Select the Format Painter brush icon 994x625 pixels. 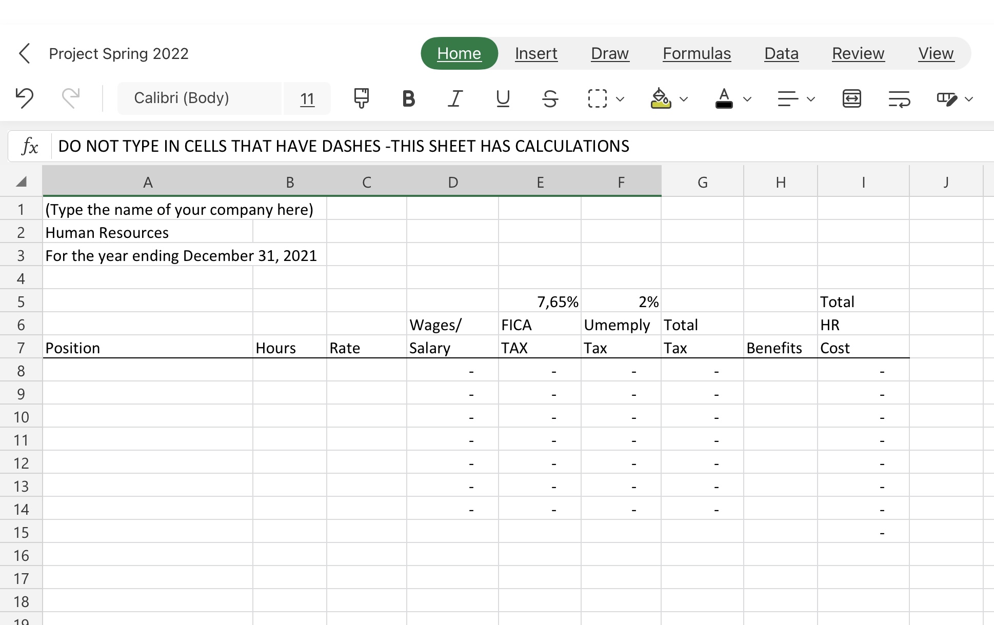coord(361,98)
